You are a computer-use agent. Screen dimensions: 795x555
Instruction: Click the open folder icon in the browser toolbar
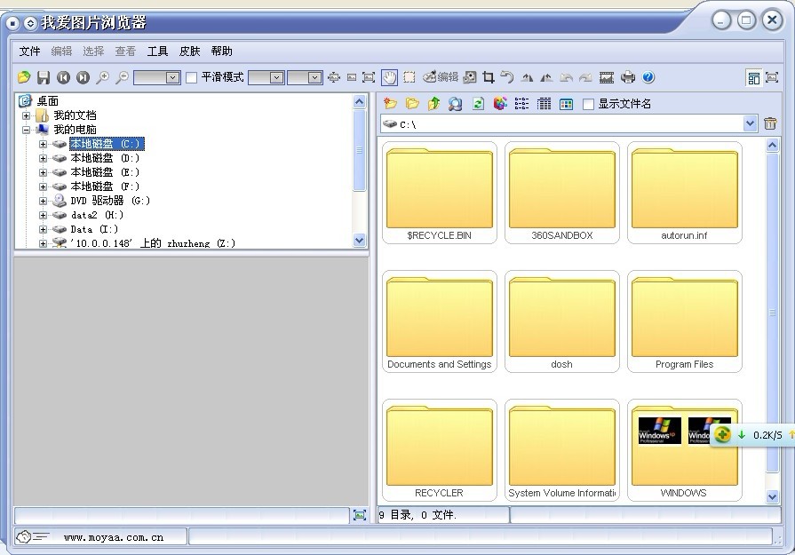pyautogui.click(x=412, y=104)
